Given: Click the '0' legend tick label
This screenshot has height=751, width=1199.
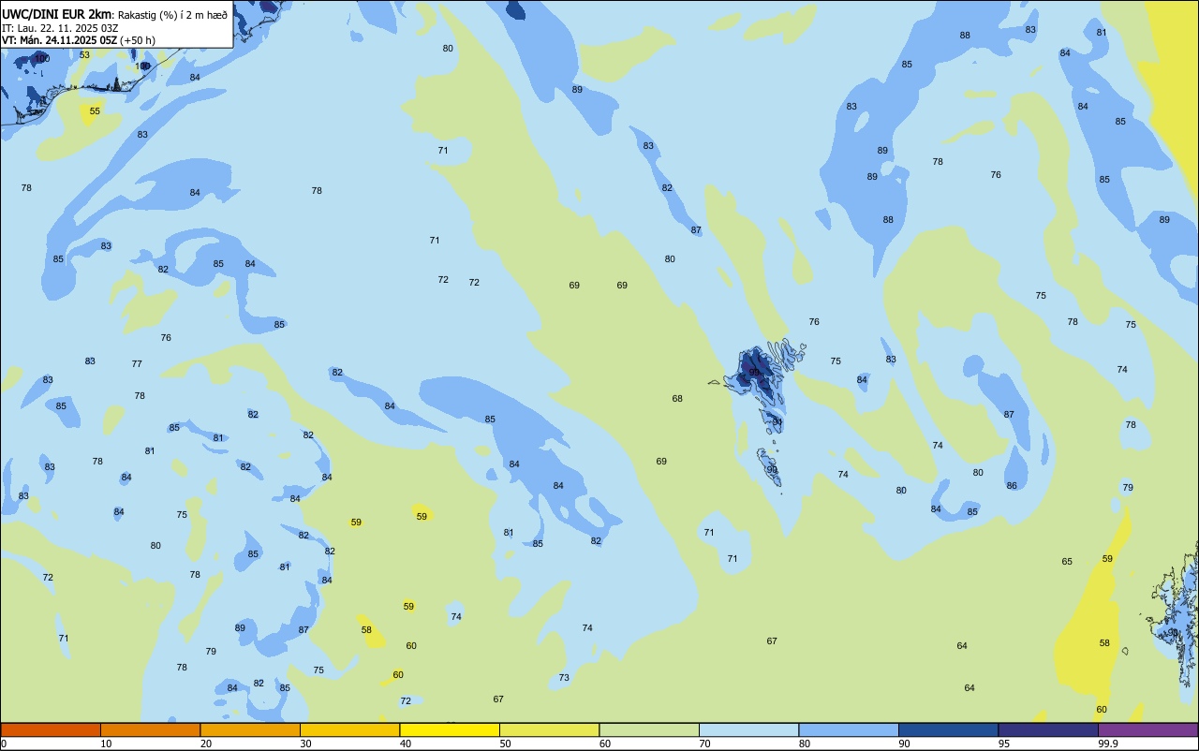Looking at the screenshot, I should [x=4, y=744].
